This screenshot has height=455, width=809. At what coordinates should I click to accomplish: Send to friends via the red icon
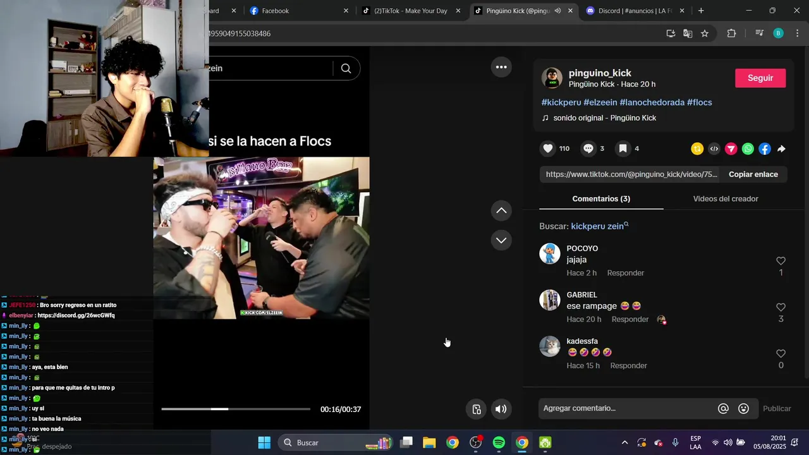point(731,149)
